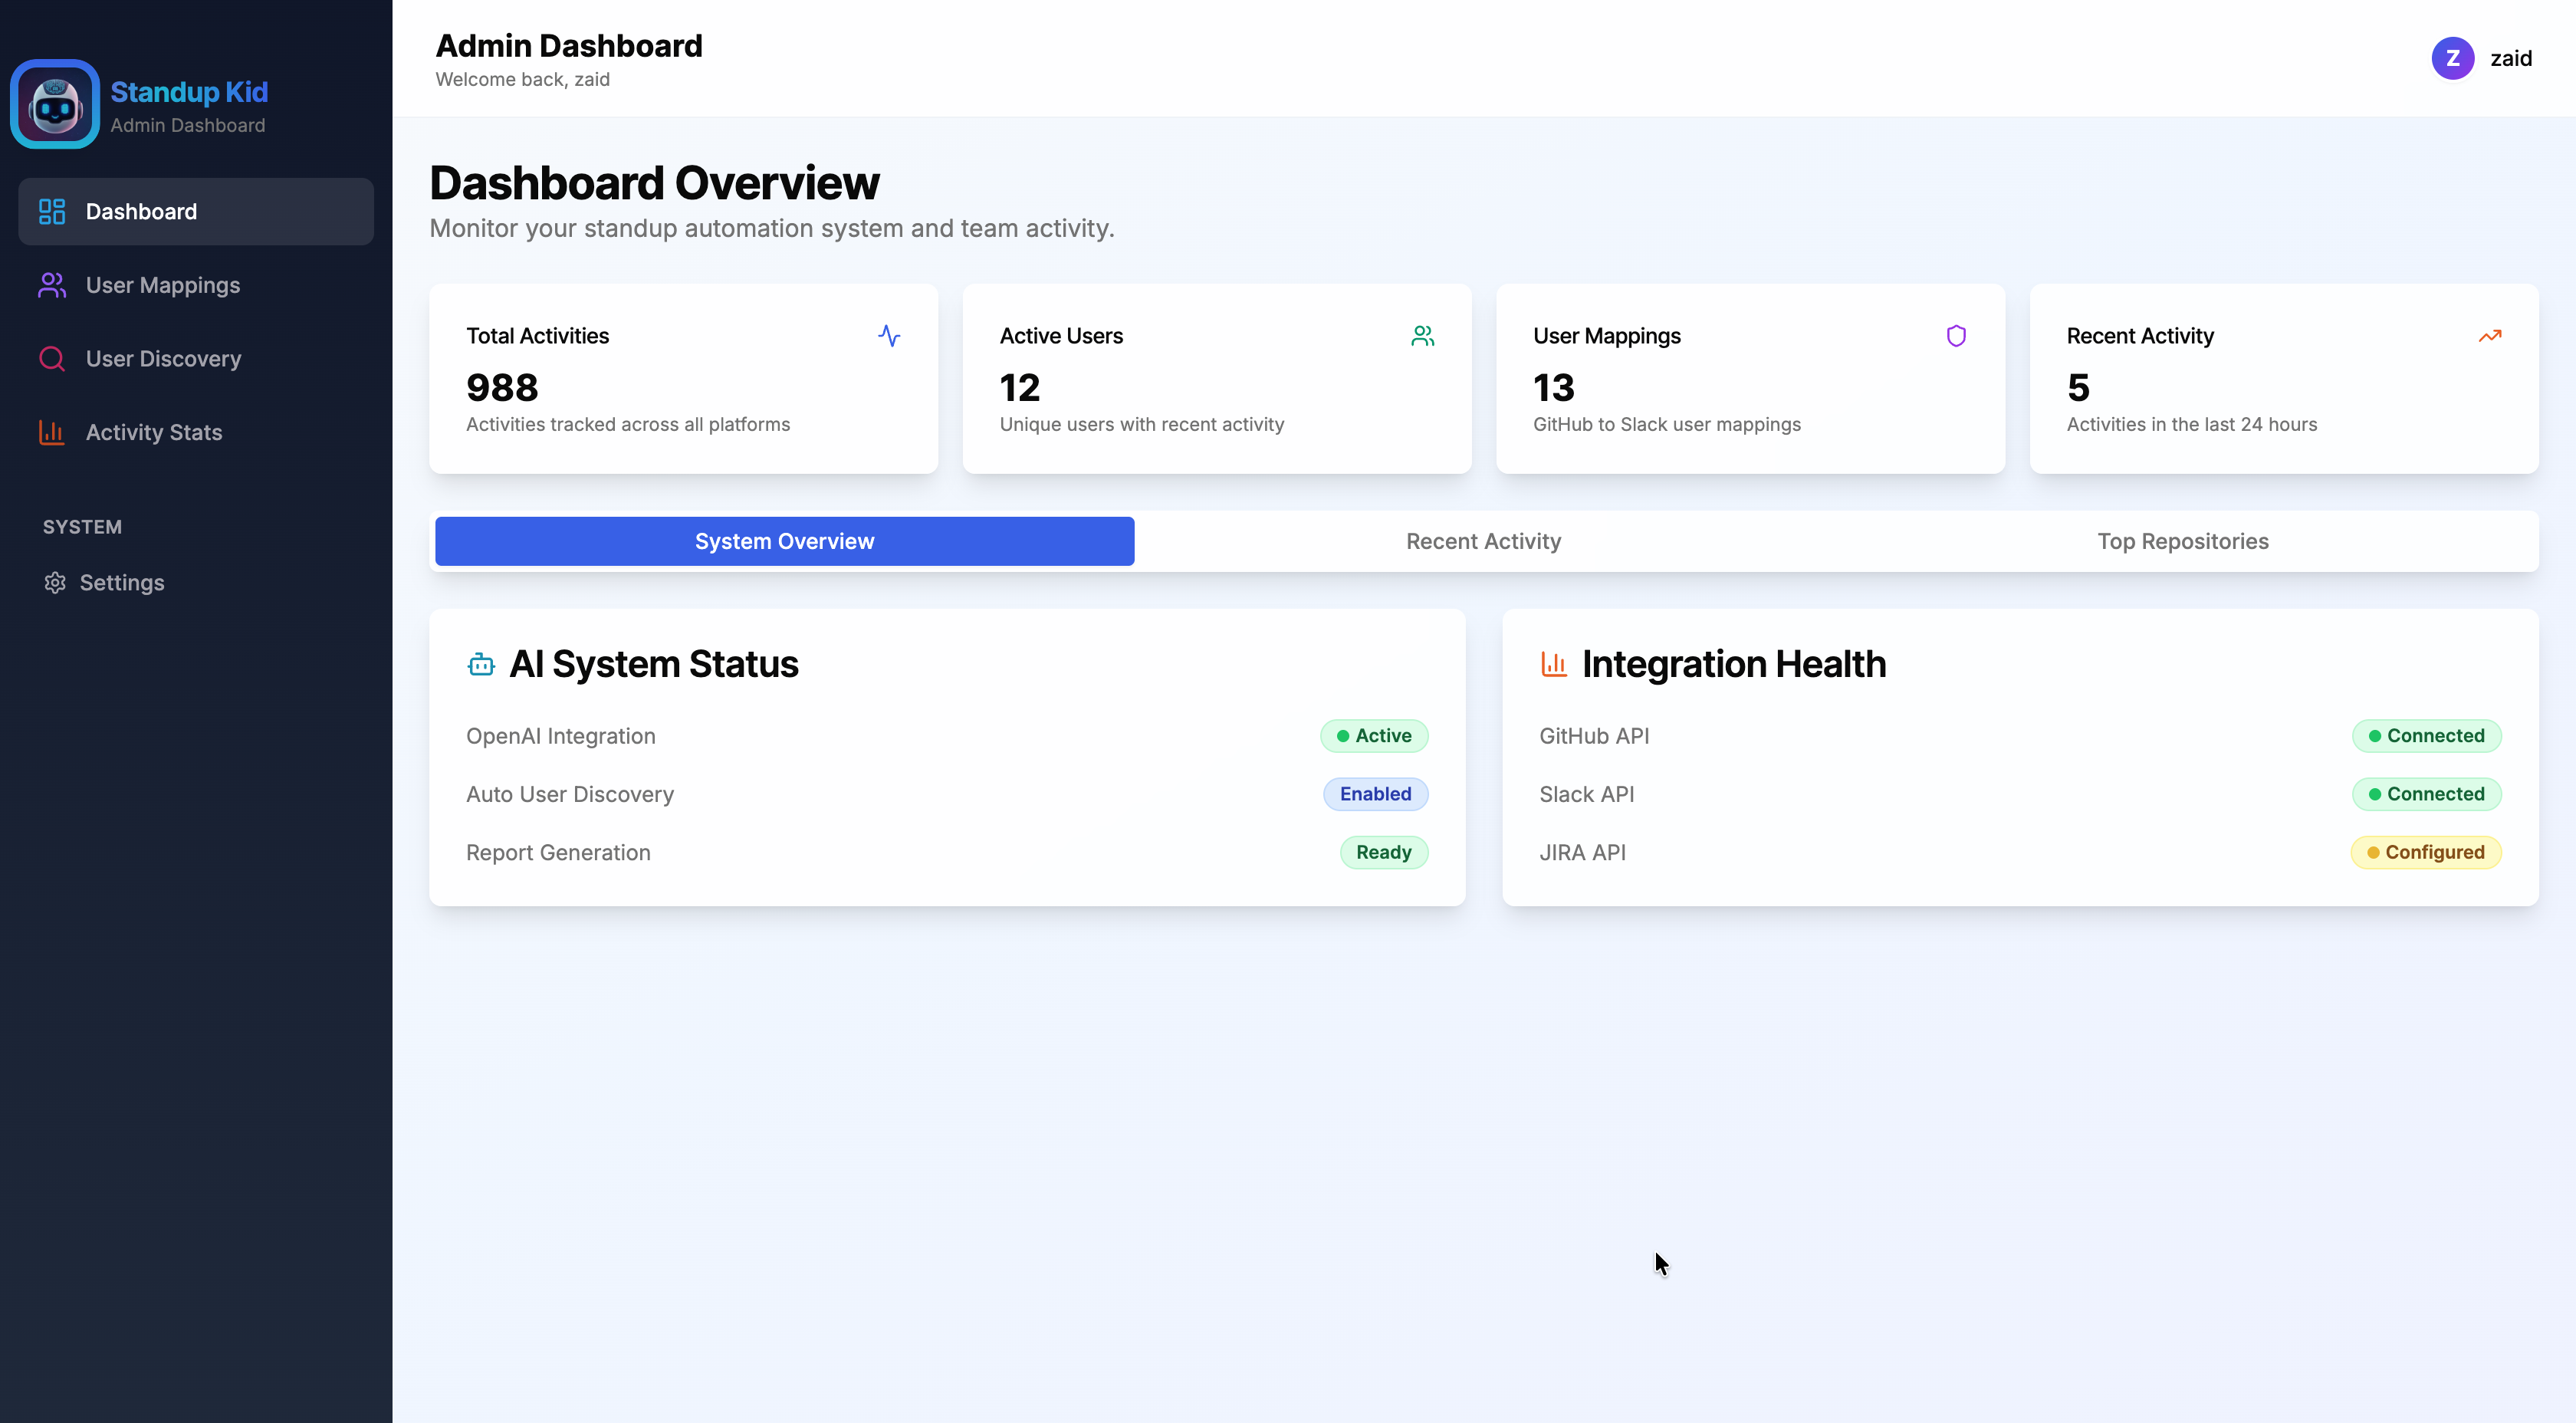Click the Configured badge for JIRA API

tap(2424, 852)
